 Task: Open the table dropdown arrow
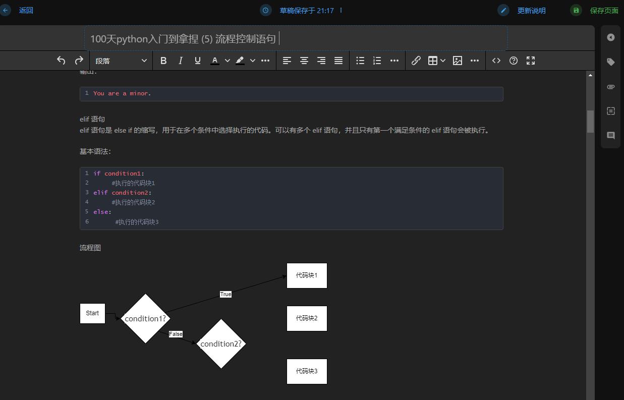coord(443,61)
